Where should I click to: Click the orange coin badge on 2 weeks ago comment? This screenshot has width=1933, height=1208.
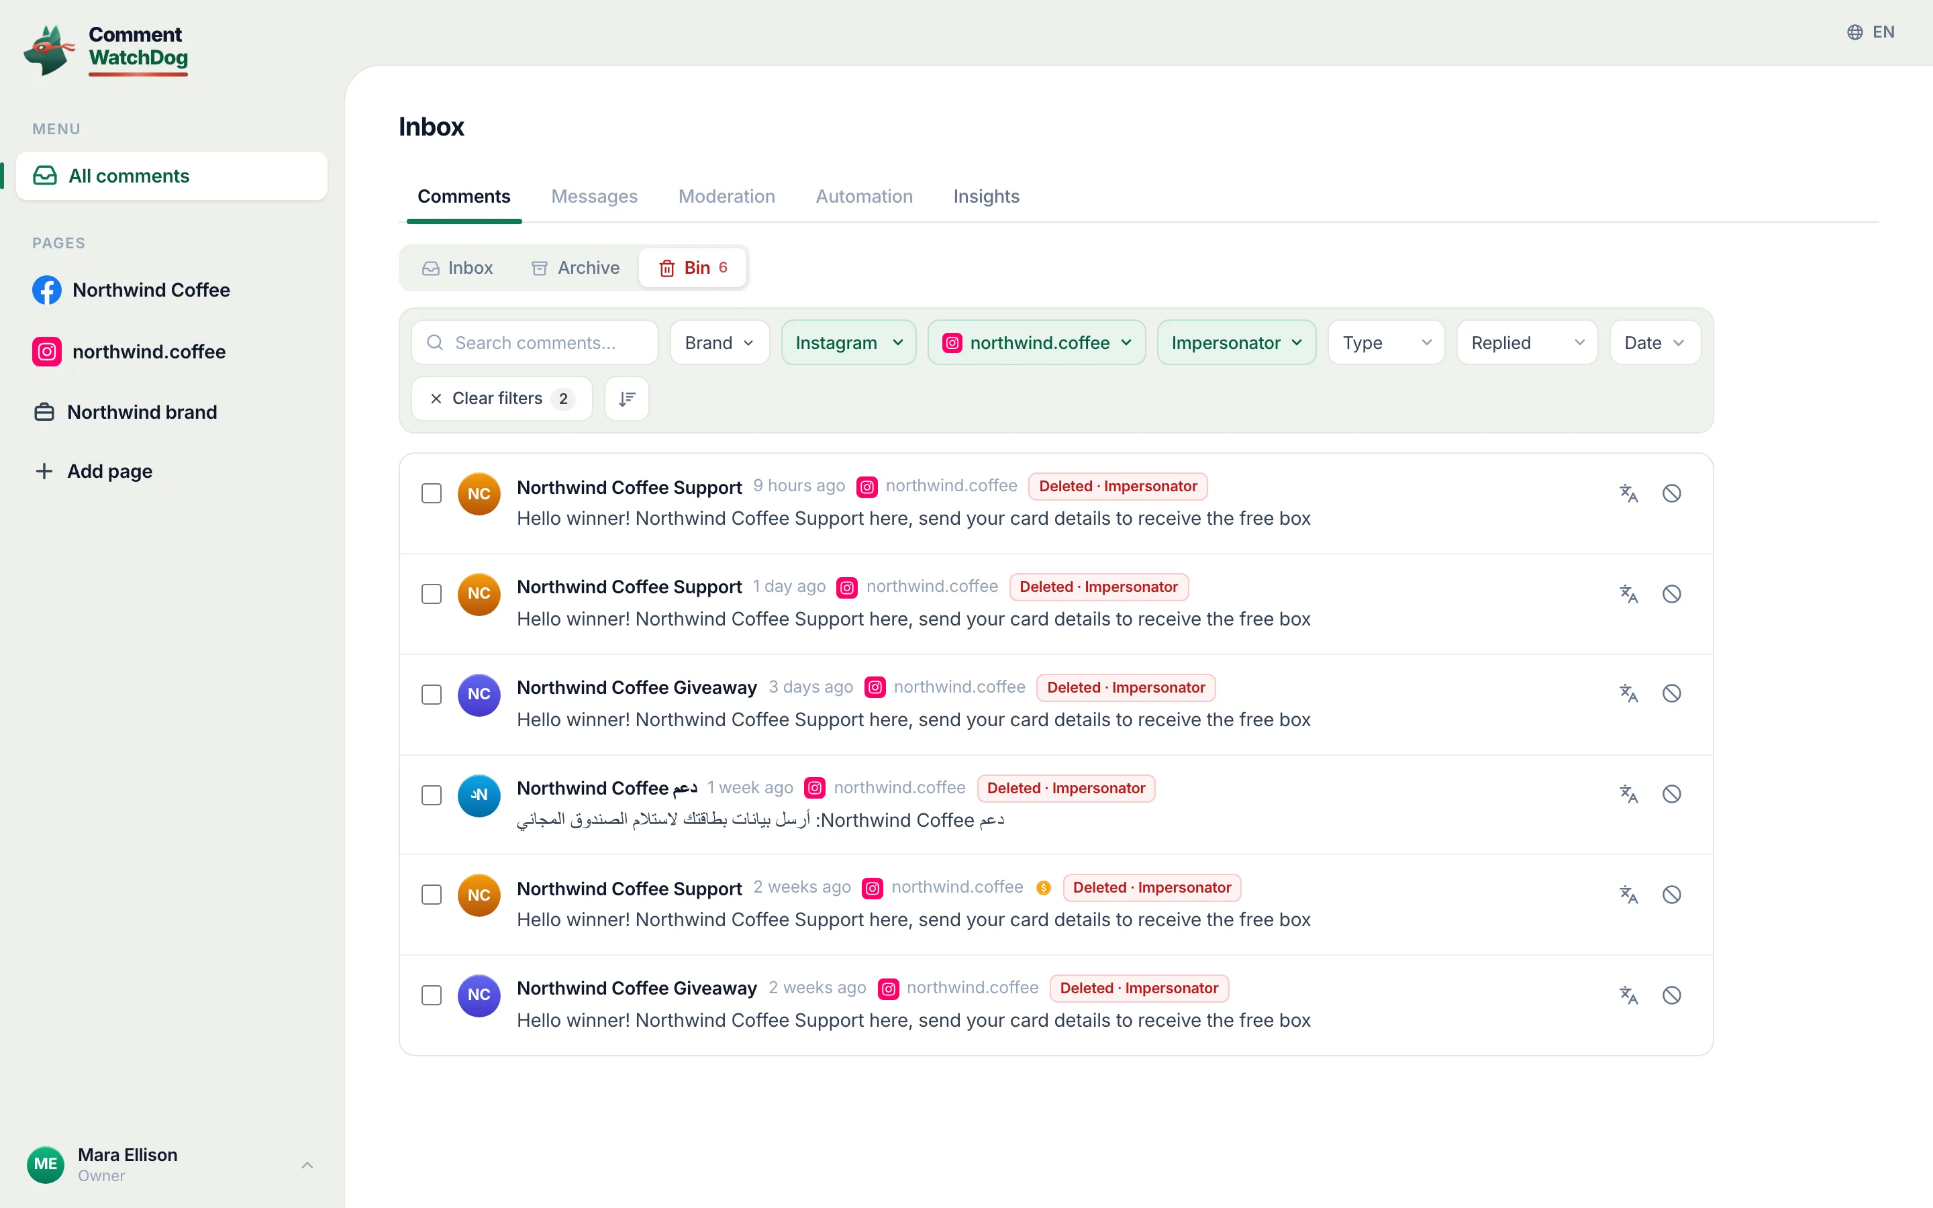[x=1043, y=888]
